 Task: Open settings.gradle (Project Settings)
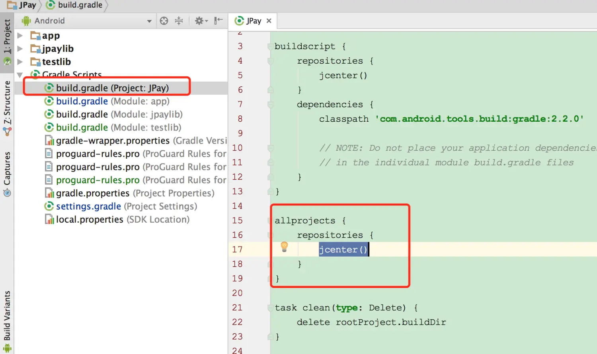tap(121, 206)
